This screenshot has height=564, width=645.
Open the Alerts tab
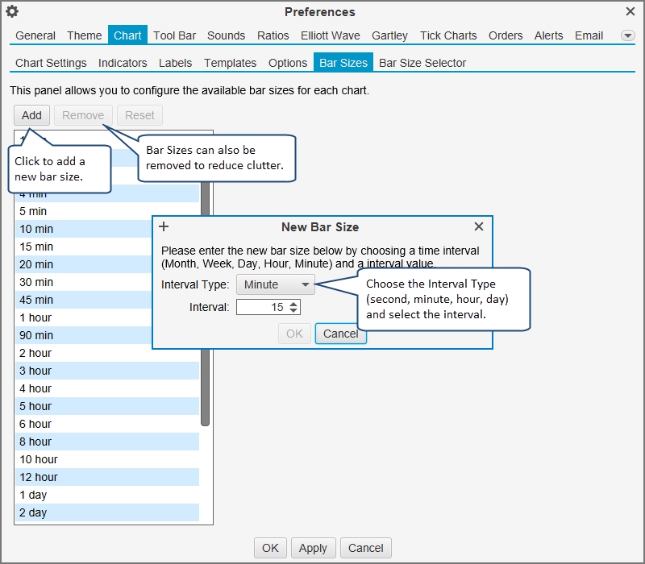[x=549, y=35]
